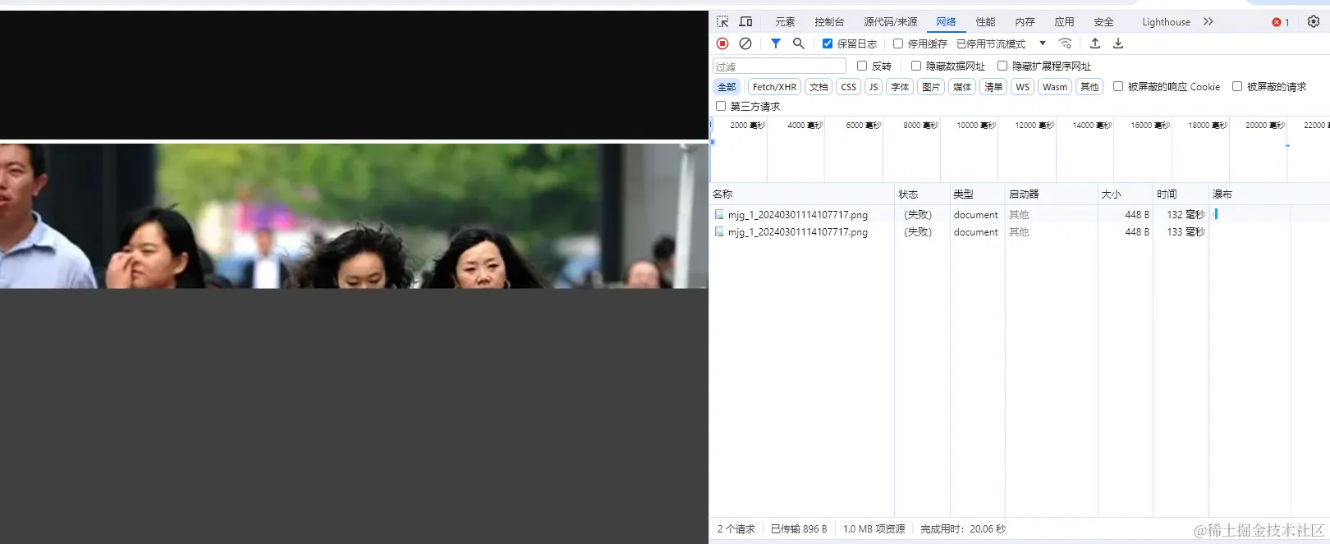The height and width of the screenshot is (544, 1330).
Task: Check the invert filter checkbox
Action: [x=862, y=66]
